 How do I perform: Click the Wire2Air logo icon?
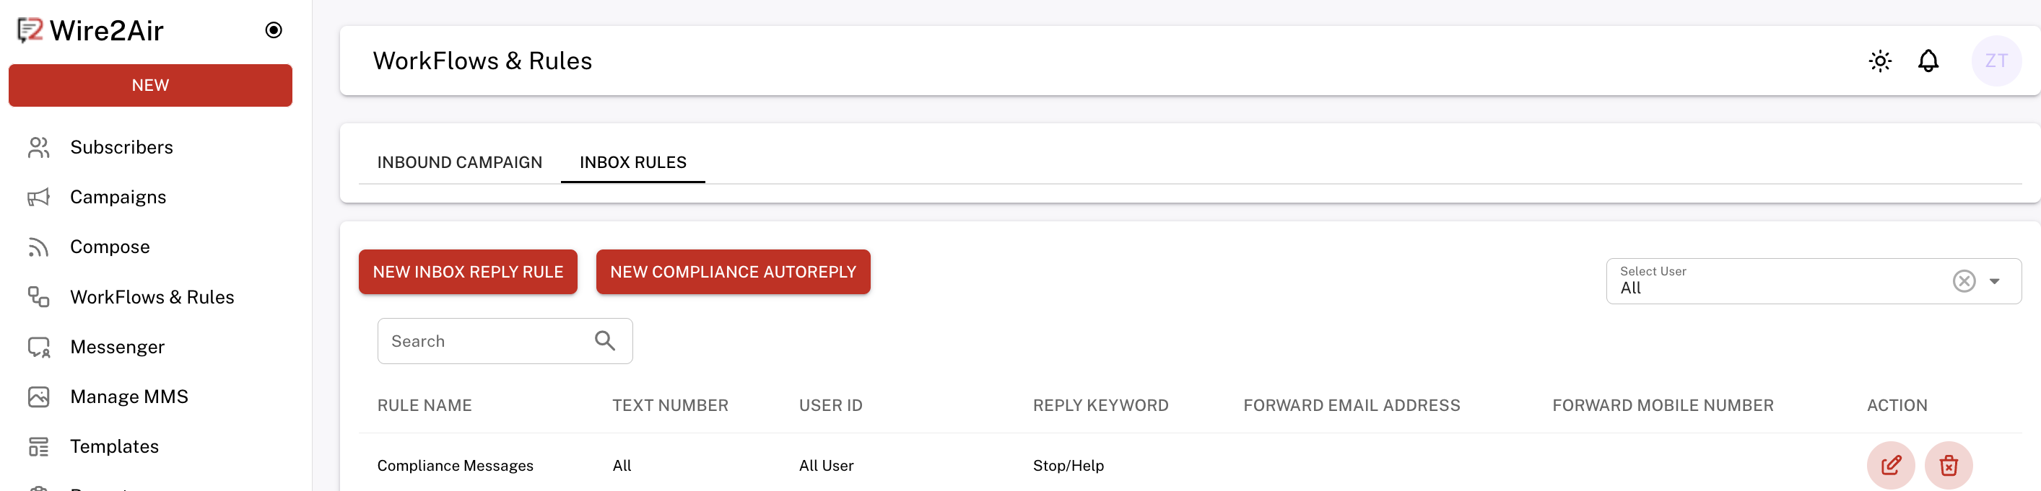coord(30,31)
